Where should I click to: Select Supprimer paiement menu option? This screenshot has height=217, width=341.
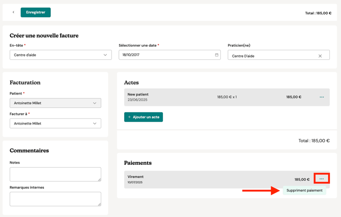[304, 191]
